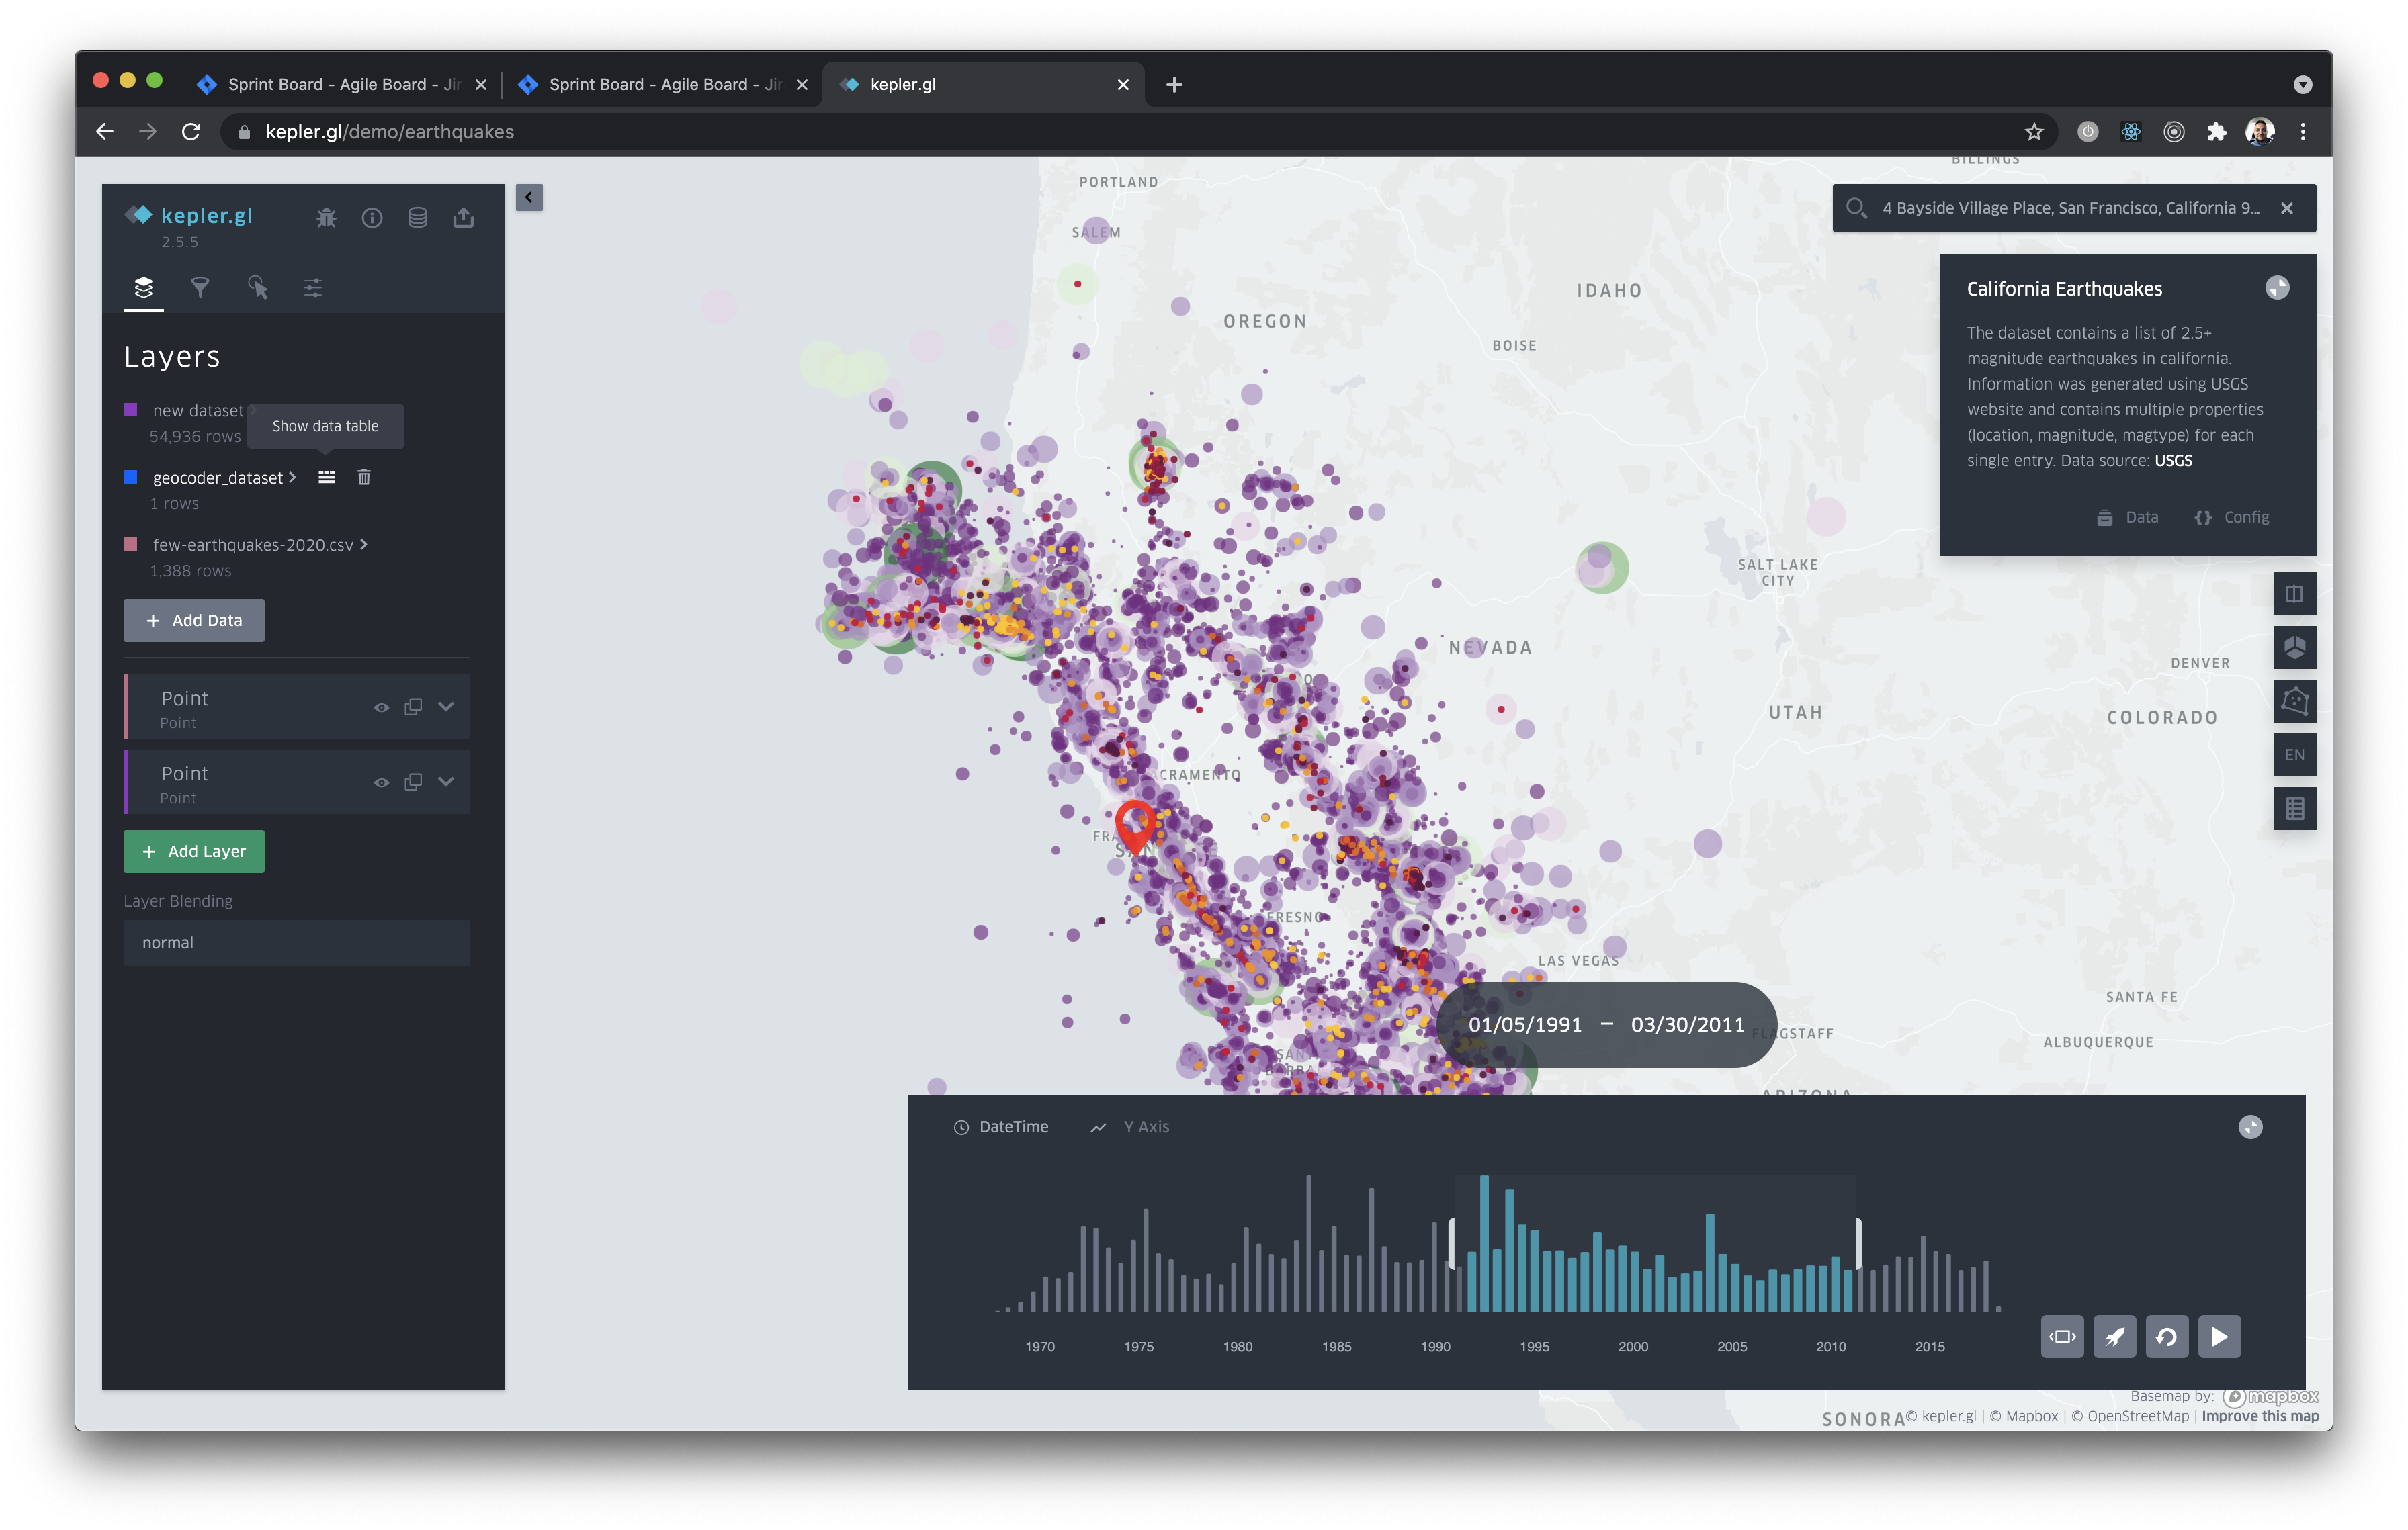
Task: Switch to the Filters tab
Action: pyautogui.click(x=200, y=288)
